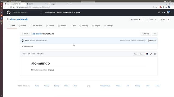Viewport: 174px width, 97px height.
Task: Open GitHub home via Octocat logo
Action: tap(8, 12)
